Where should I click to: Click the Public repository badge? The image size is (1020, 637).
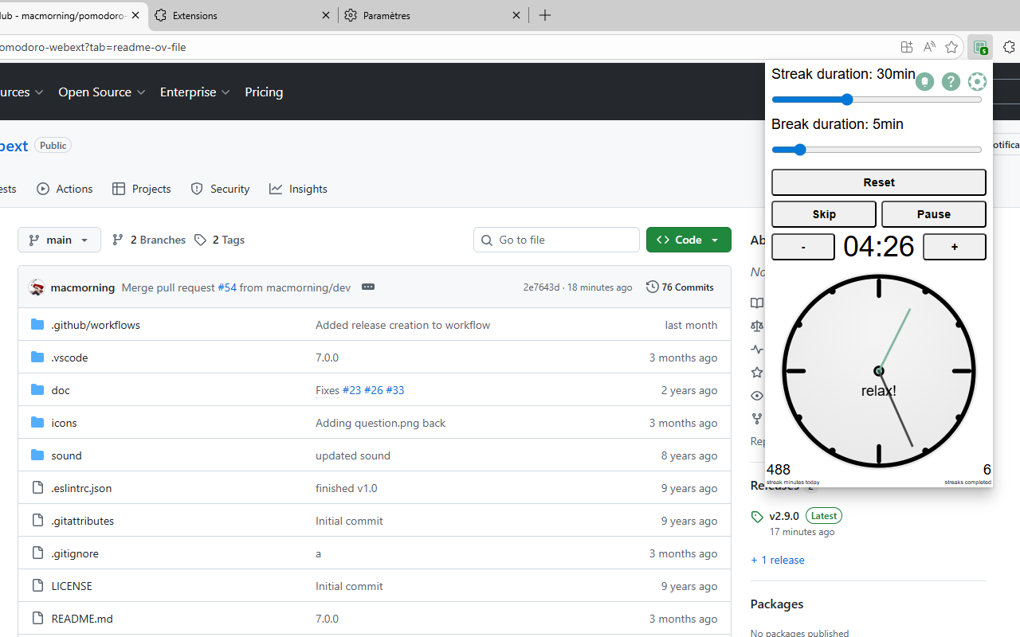tap(53, 145)
